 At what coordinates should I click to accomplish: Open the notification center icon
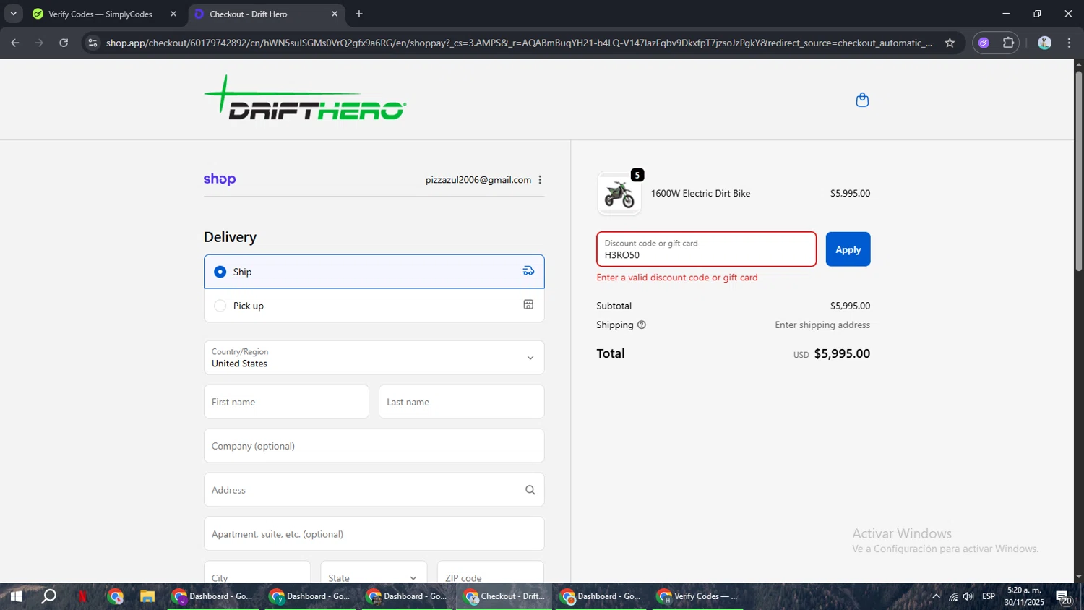tap(1064, 597)
